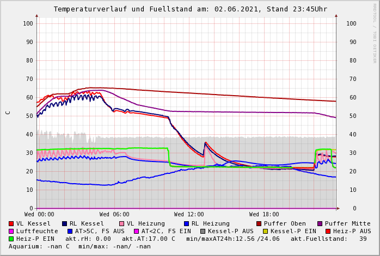Screen dimensions: 380x256
Task: Click the blue RL Heizung legend swatch
Action: pos(186,223)
